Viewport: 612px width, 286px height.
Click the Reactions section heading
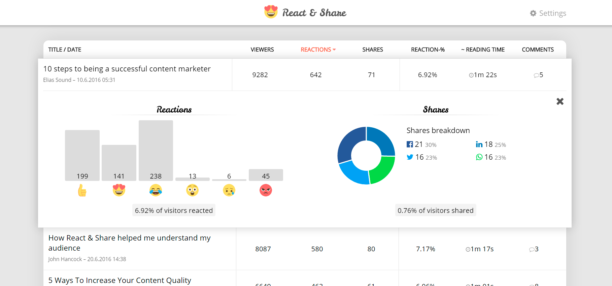[174, 109]
